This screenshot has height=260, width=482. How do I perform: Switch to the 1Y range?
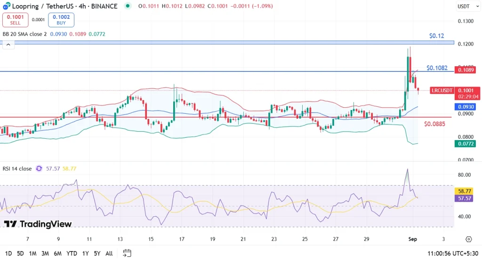(85, 253)
